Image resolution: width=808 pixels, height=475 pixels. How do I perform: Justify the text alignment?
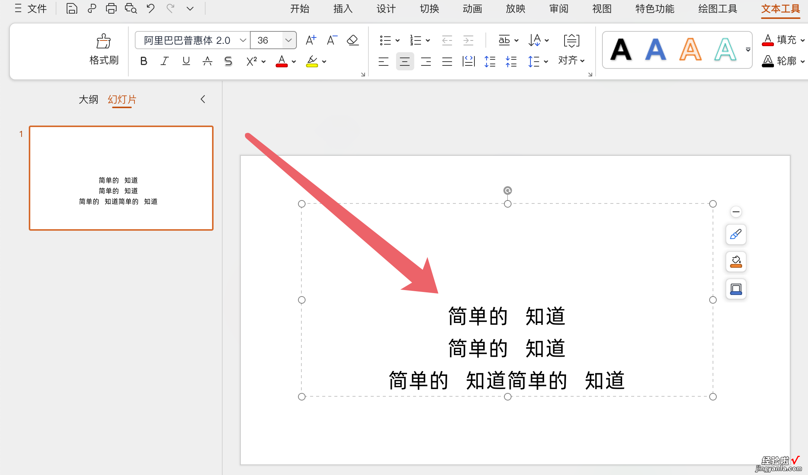(x=447, y=61)
